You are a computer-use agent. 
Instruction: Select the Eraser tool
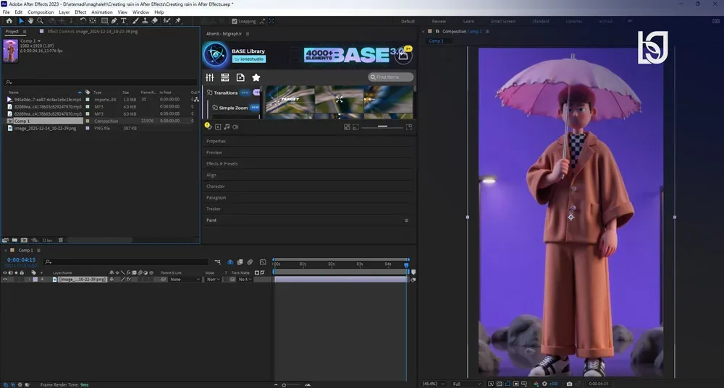click(155, 21)
